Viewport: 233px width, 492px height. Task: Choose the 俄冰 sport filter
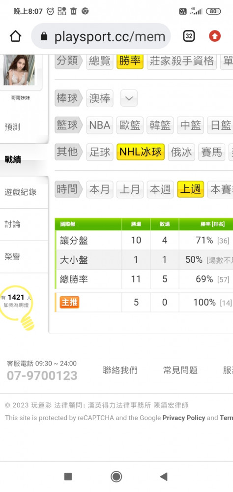pyautogui.click(x=181, y=152)
